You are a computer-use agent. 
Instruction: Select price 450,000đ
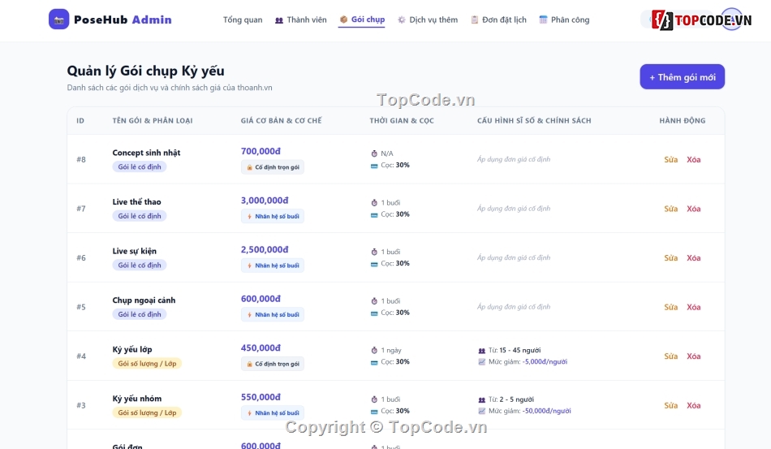(261, 348)
